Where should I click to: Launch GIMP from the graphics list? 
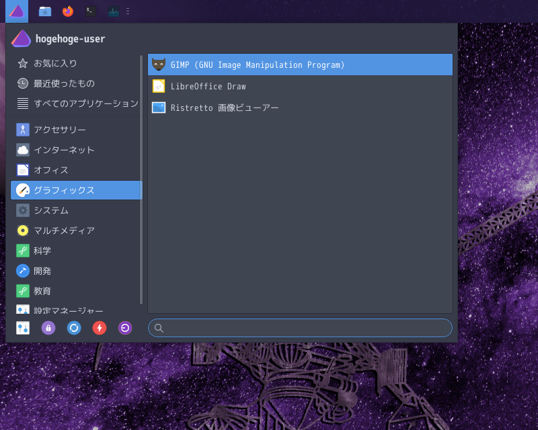pos(300,64)
